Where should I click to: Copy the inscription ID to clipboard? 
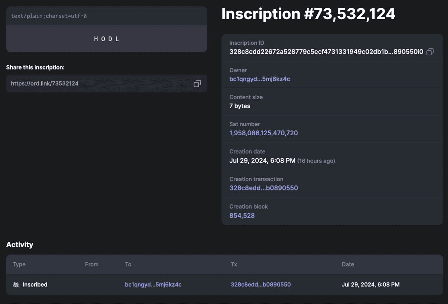[x=430, y=52]
